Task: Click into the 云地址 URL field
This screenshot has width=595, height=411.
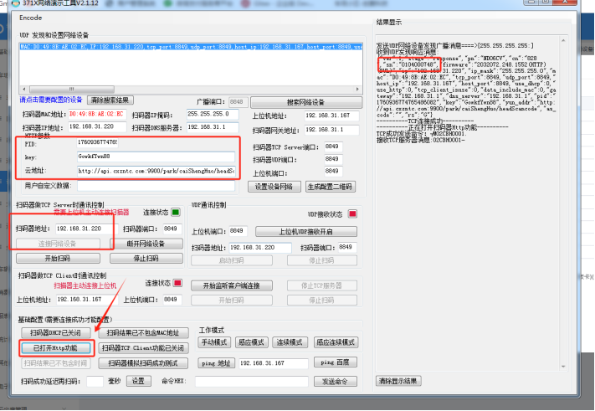Action: point(156,171)
